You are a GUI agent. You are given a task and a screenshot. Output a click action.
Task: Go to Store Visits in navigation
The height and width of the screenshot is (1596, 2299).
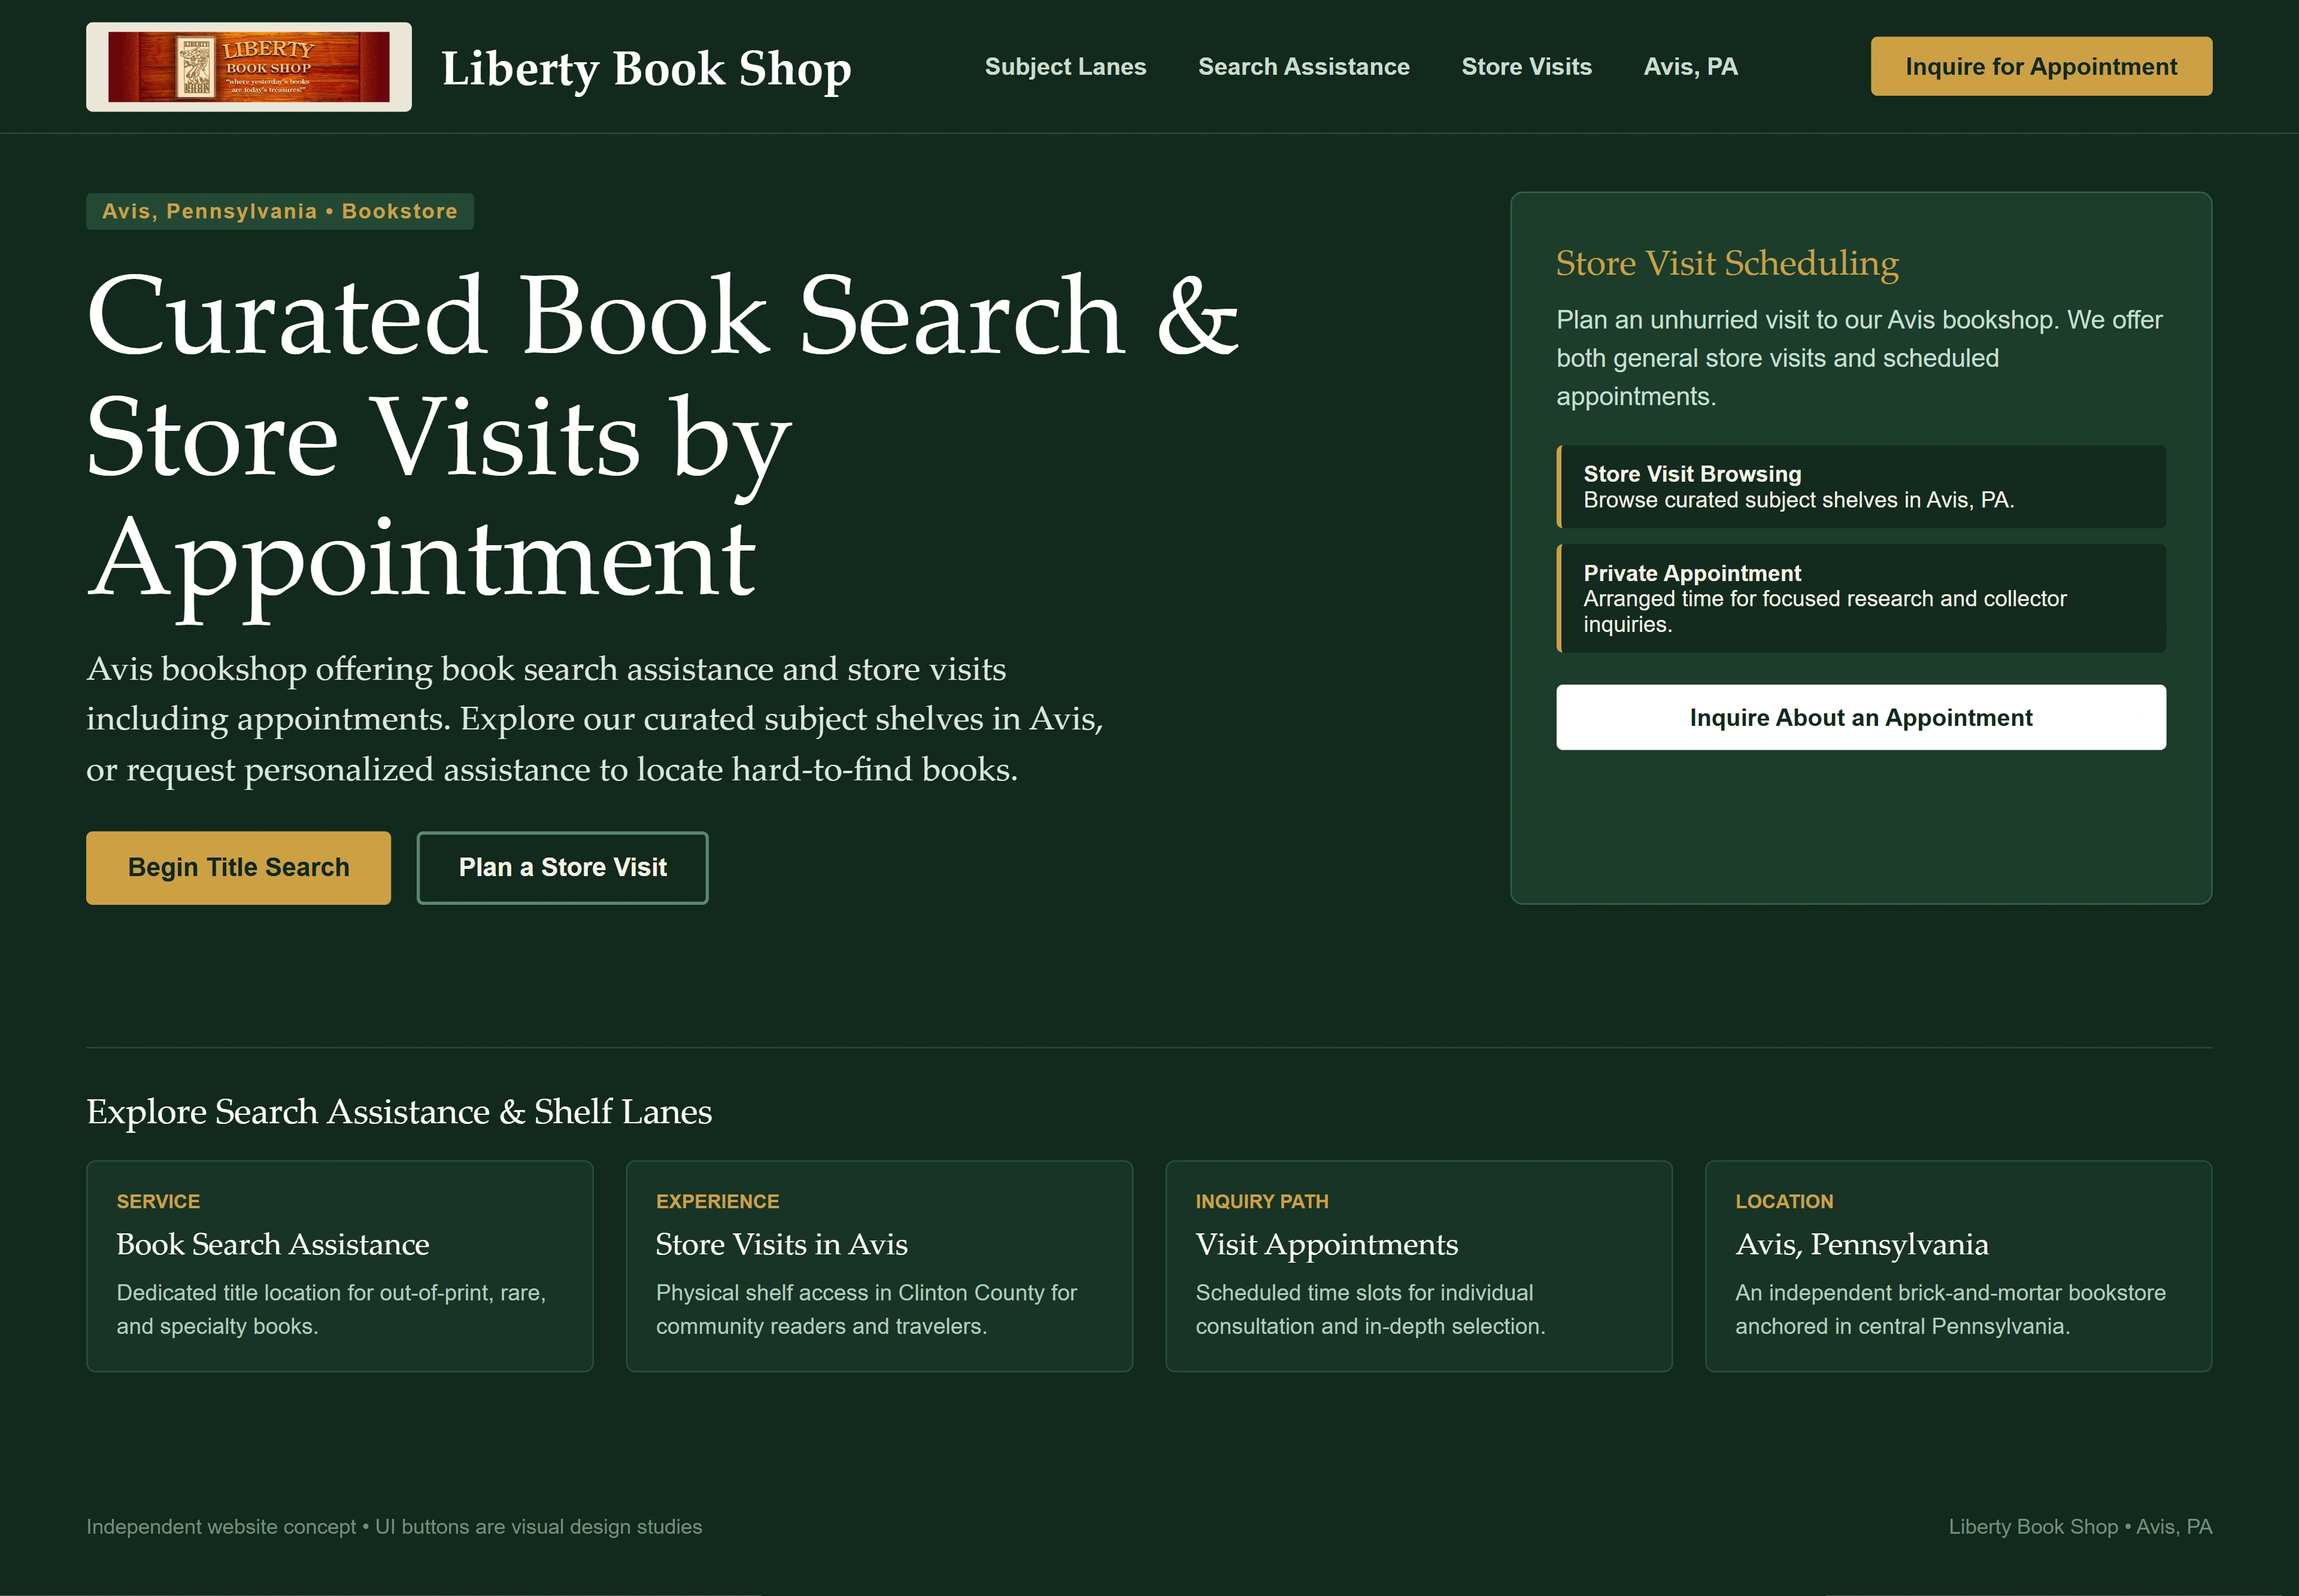[1527, 67]
